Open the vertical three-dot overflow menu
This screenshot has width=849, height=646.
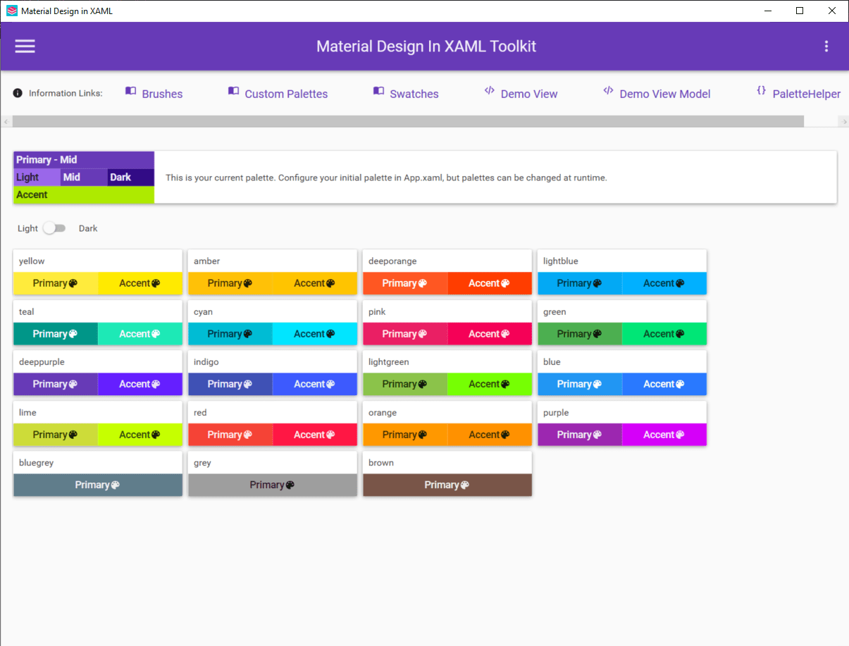(x=826, y=46)
